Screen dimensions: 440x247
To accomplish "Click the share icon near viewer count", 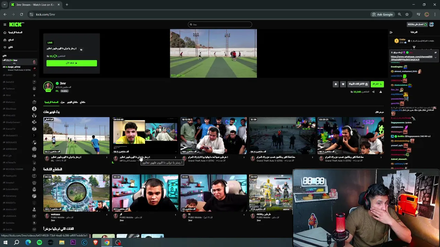I will point(373,92).
